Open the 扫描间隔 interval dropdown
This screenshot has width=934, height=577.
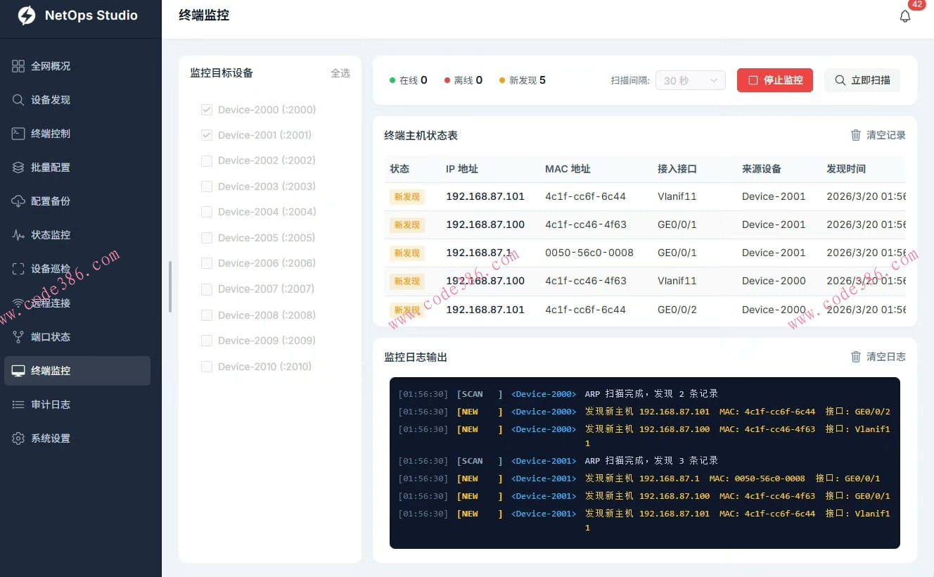point(690,80)
